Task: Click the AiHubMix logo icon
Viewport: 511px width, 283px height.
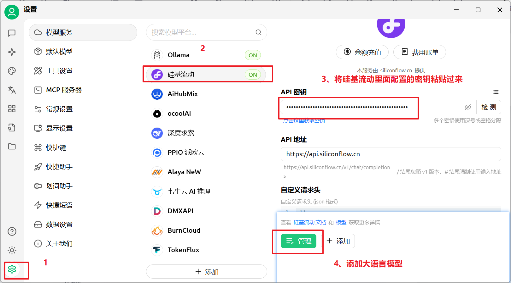Action: pyautogui.click(x=157, y=94)
